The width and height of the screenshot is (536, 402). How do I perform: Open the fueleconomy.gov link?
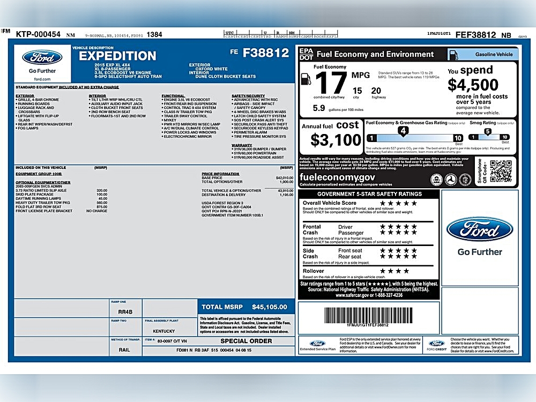pos(337,177)
